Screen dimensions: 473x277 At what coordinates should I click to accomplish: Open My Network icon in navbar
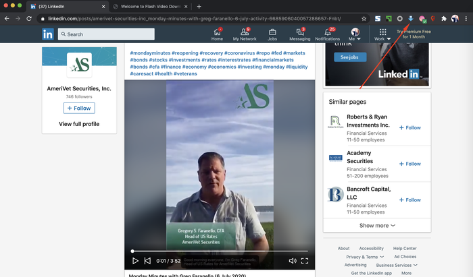(x=245, y=31)
